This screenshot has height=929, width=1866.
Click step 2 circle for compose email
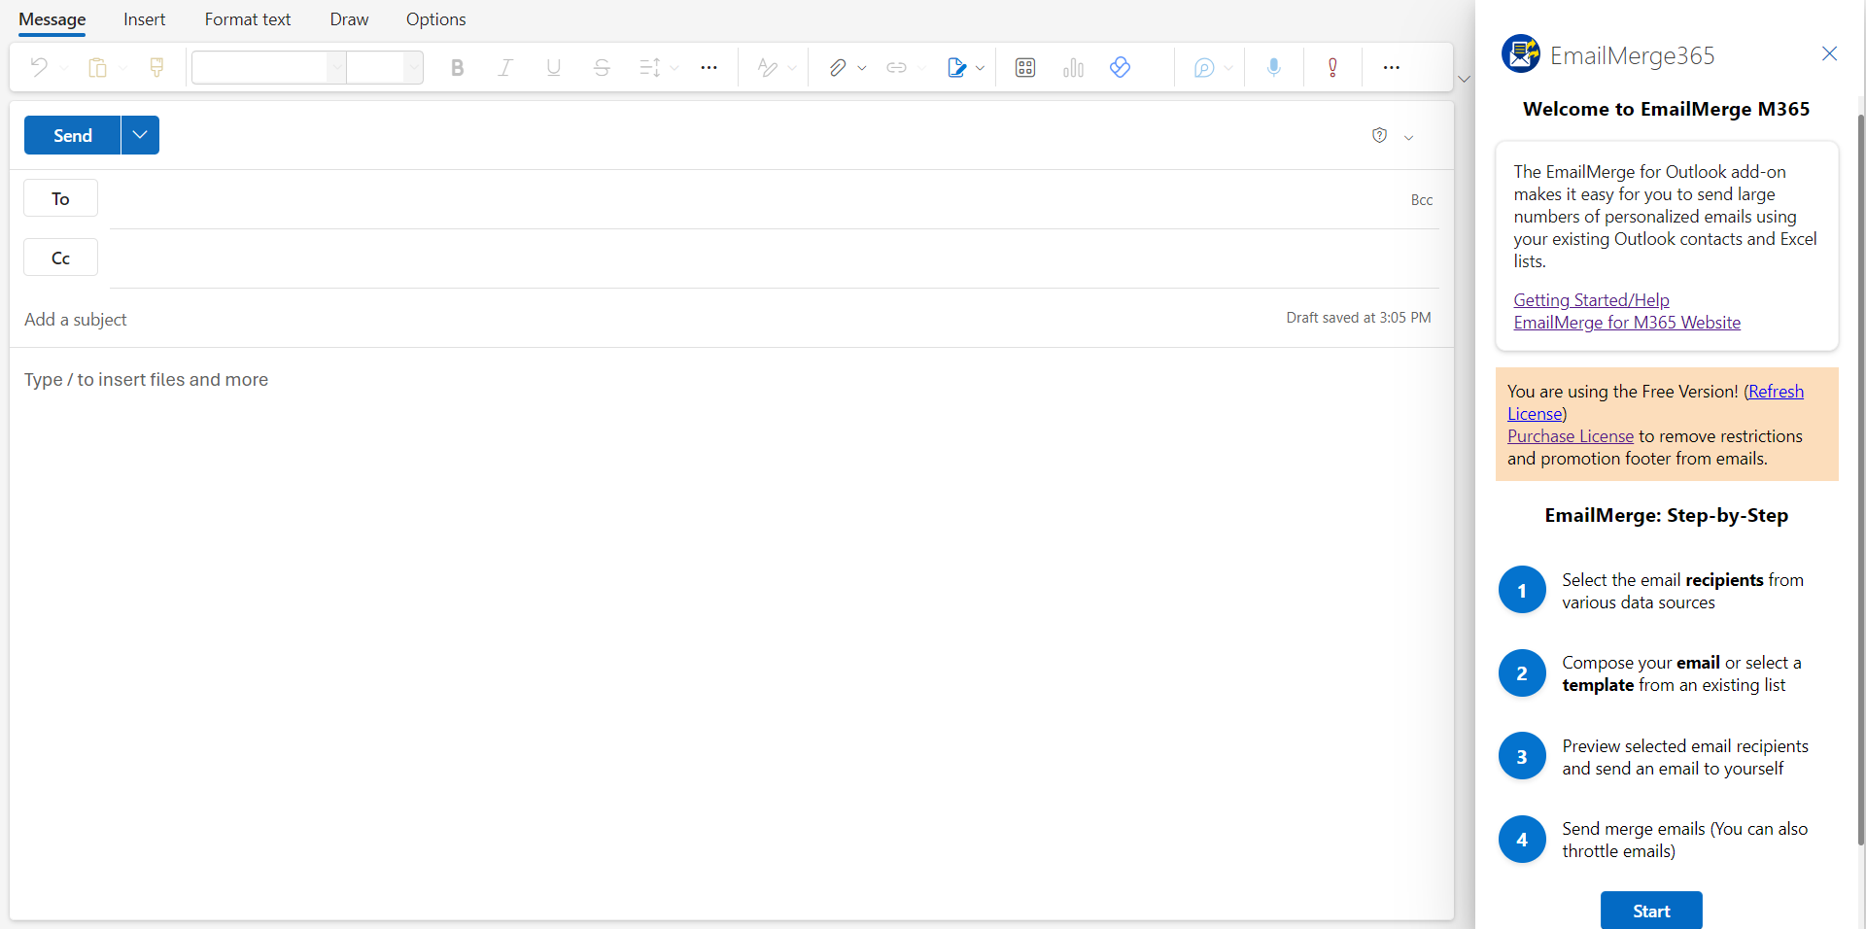[1522, 673]
